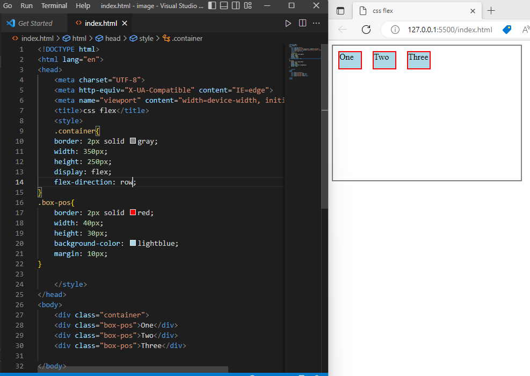Open the Go menu
530x376 pixels.
[x=8, y=6]
